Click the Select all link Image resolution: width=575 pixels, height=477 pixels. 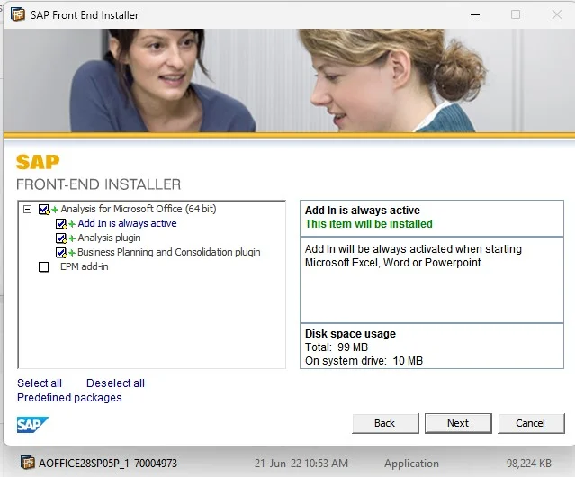click(x=40, y=383)
